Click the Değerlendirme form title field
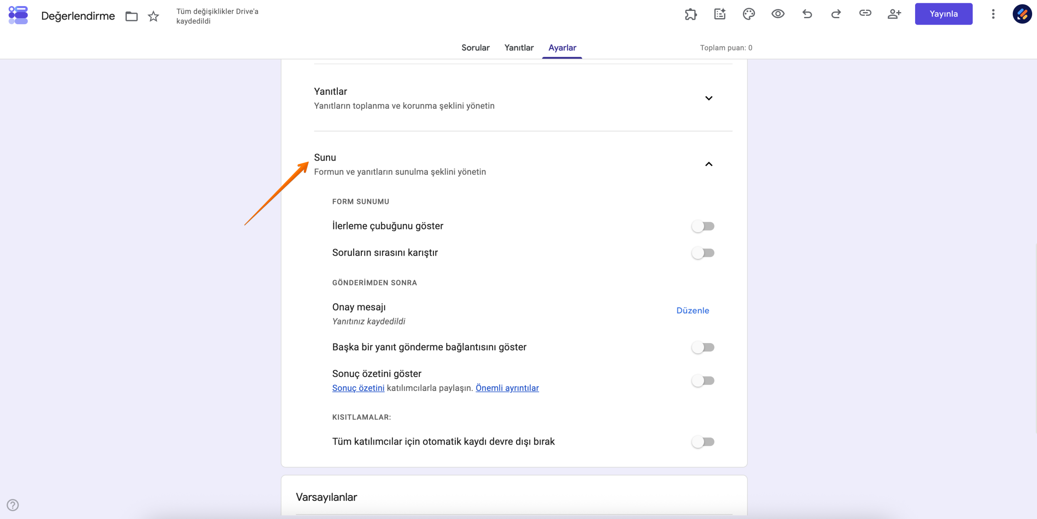 (x=78, y=16)
